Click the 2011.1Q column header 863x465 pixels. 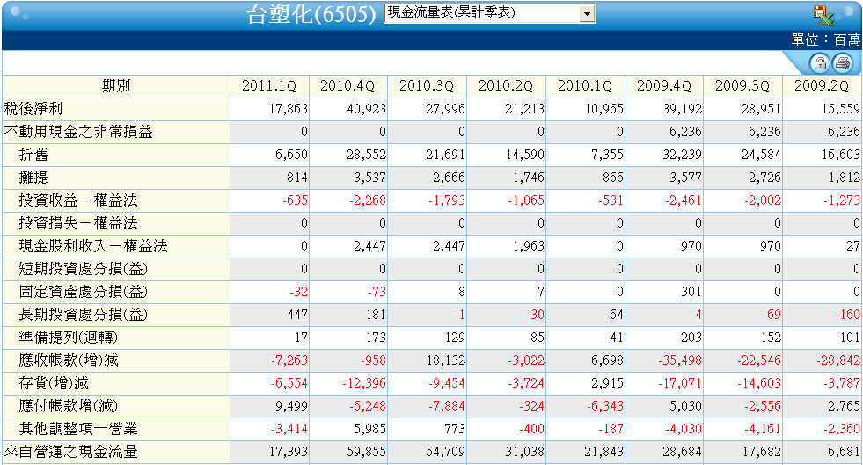tap(269, 86)
